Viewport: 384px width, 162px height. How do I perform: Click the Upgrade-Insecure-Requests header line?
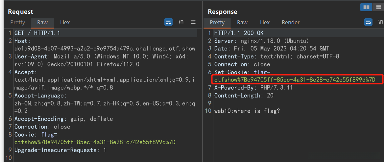pyautogui.click(x=60, y=150)
